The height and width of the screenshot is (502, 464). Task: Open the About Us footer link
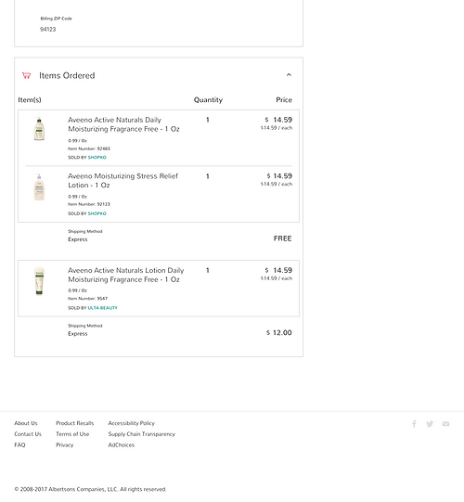[26, 423]
